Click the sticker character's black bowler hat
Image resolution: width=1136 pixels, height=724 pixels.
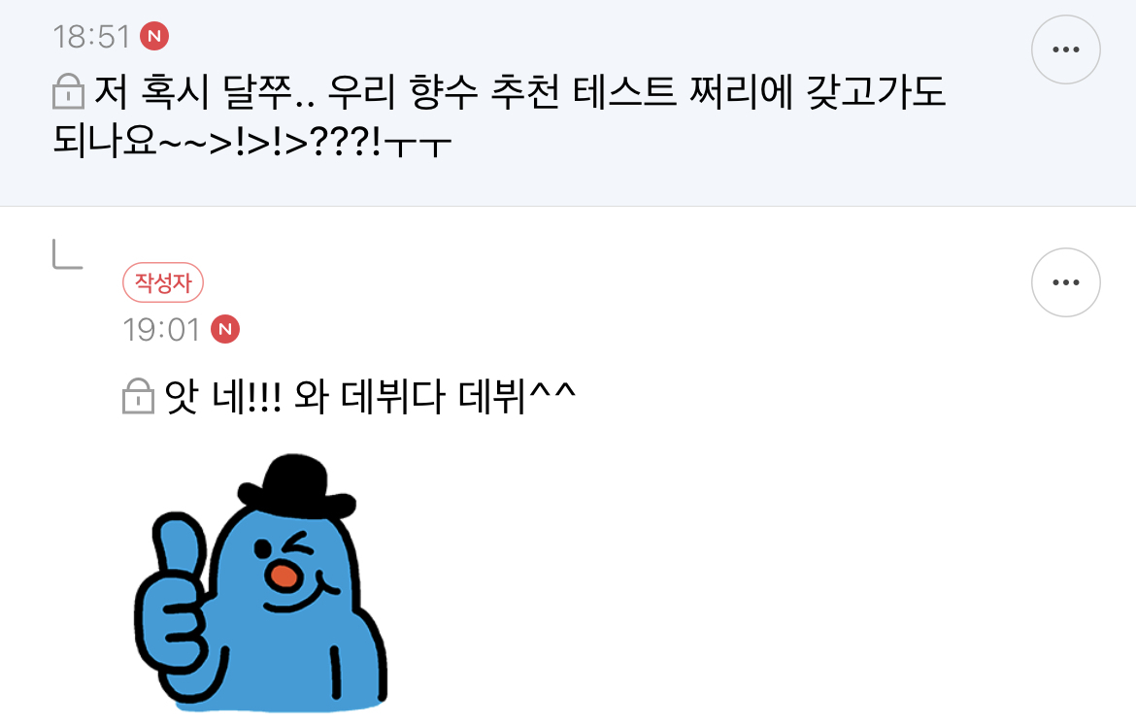[297, 486]
